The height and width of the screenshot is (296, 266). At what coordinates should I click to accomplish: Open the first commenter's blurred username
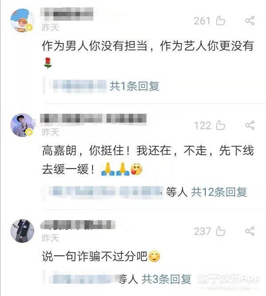(x=67, y=14)
